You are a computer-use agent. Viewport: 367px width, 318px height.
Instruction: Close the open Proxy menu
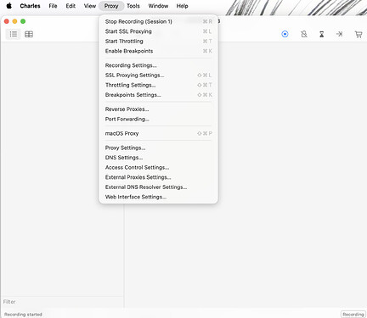click(111, 6)
